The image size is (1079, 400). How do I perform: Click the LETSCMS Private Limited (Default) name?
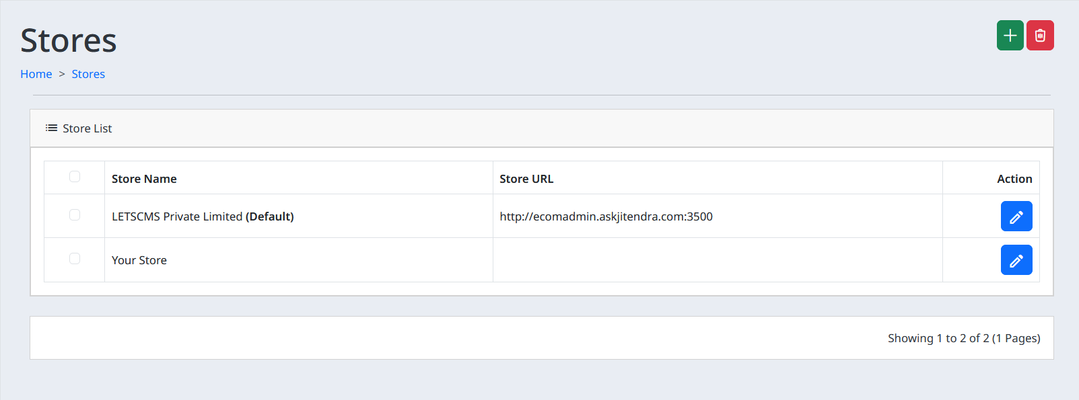click(x=203, y=216)
